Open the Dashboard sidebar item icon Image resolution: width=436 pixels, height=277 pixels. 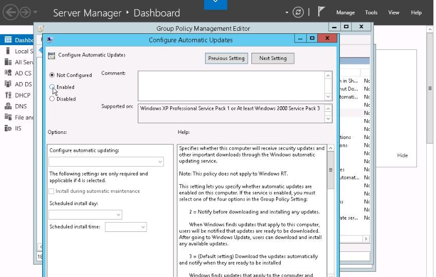8,39
